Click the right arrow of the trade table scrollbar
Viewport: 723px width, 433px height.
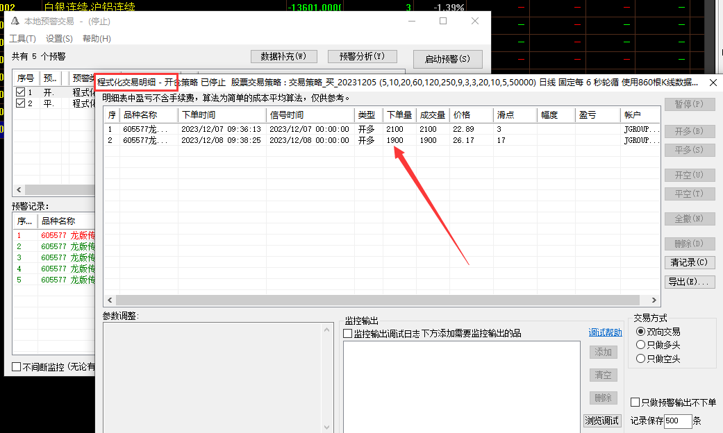tap(654, 300)
